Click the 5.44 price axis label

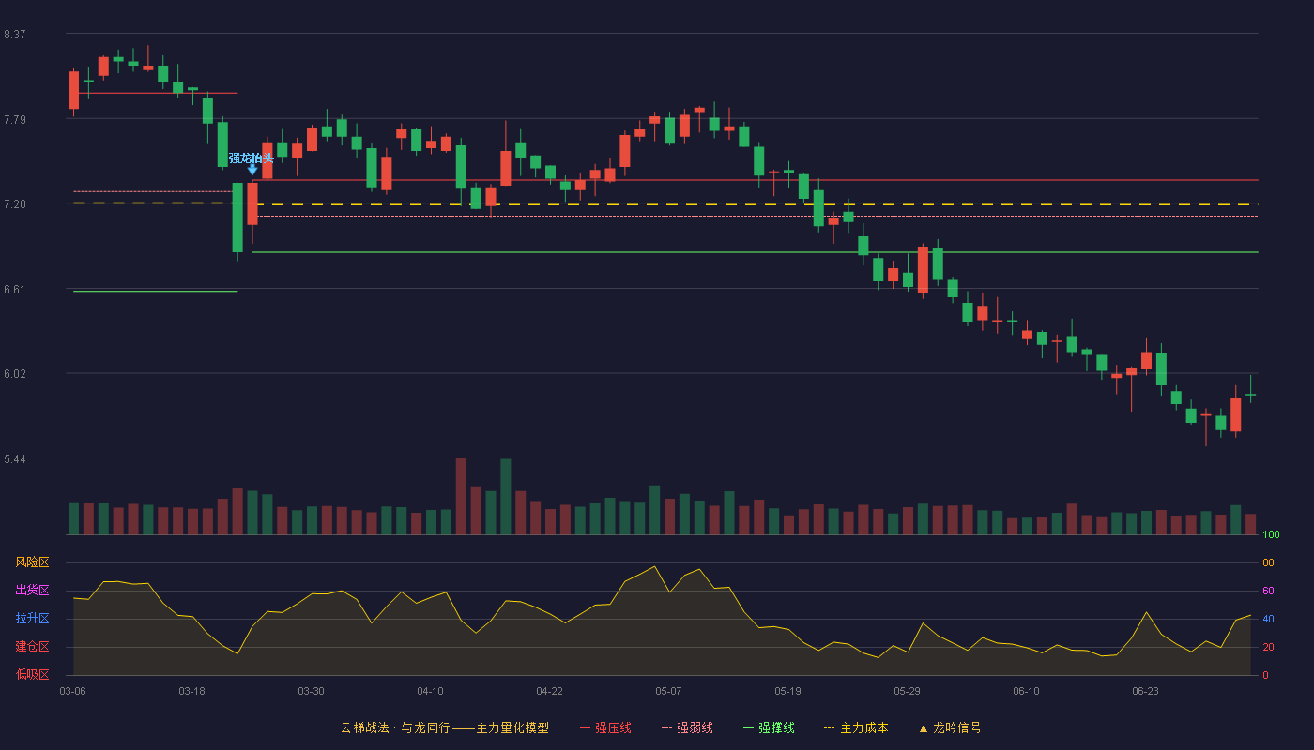pos(14,459)
